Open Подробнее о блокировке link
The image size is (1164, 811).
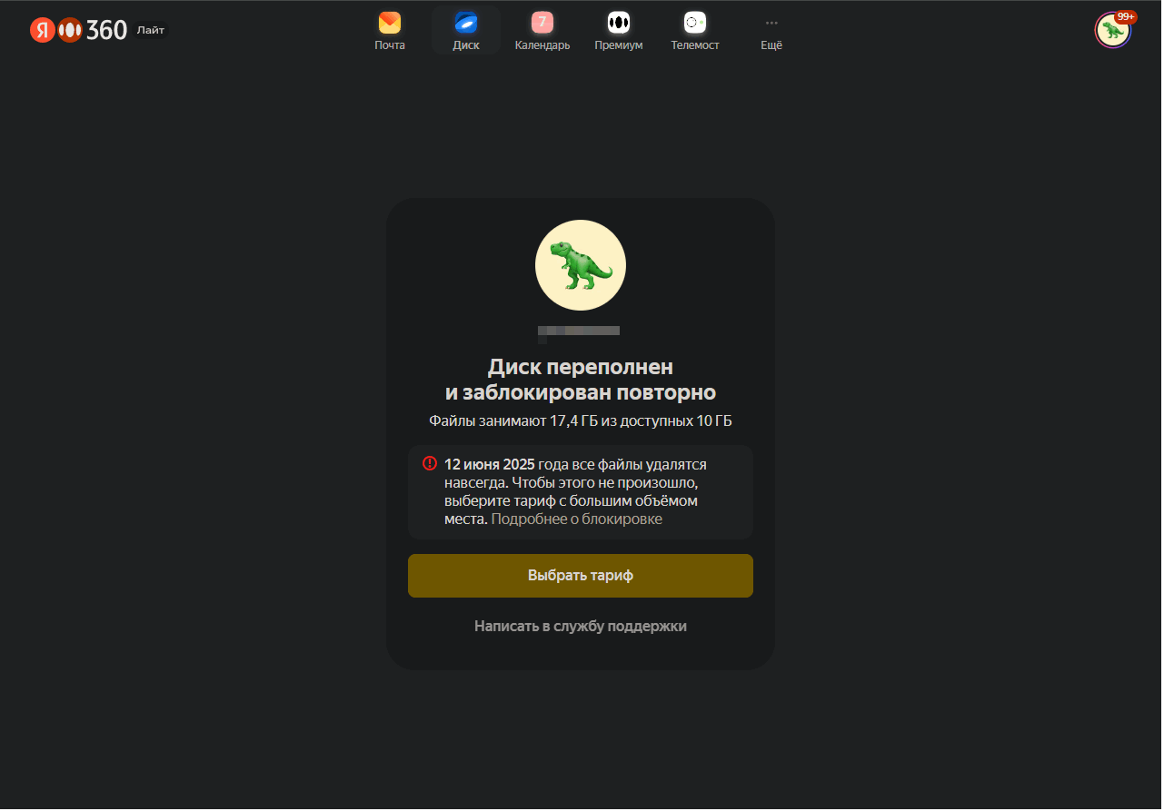(577, 519)
